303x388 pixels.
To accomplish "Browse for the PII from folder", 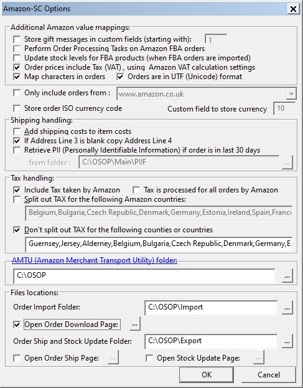I will pos(287,163).
